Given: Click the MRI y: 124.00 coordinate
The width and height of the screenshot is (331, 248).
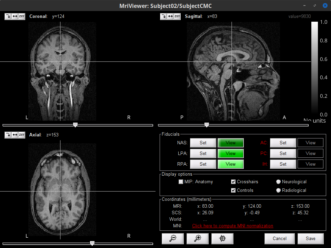Looking at the screenshot, I should pyautogui.click(x=252, y=206).
